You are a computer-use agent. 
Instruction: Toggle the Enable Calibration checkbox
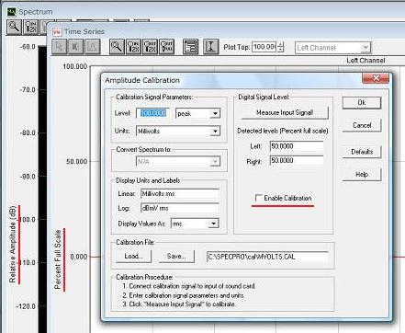[x=259, y=198]
